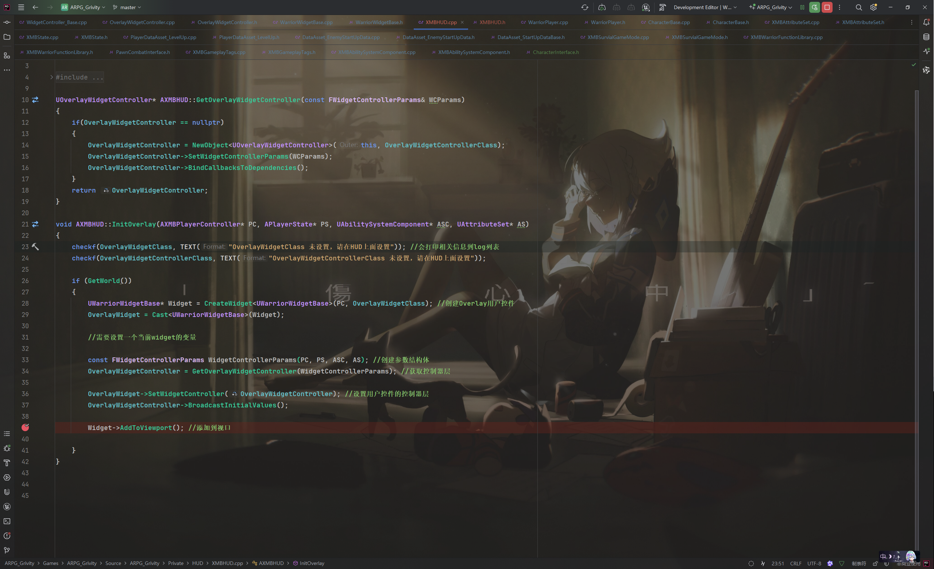Open the Unit Tests tool window
Image resolution: width=934 pixels, height=569 pixels.
(7, 492)
